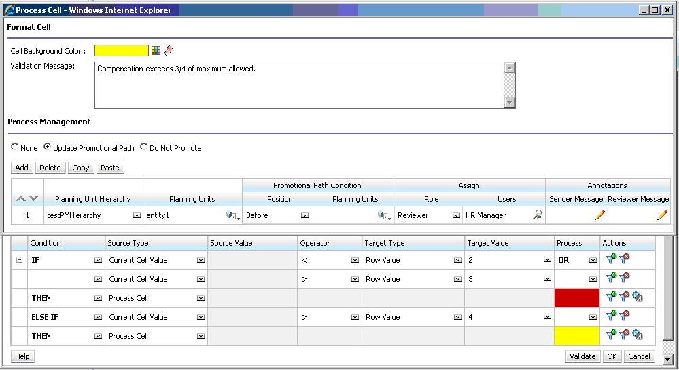Click the yellow Cell Background Color swatch
The height and width of the screenshot is (370, 679).
(x=121, y=51)
